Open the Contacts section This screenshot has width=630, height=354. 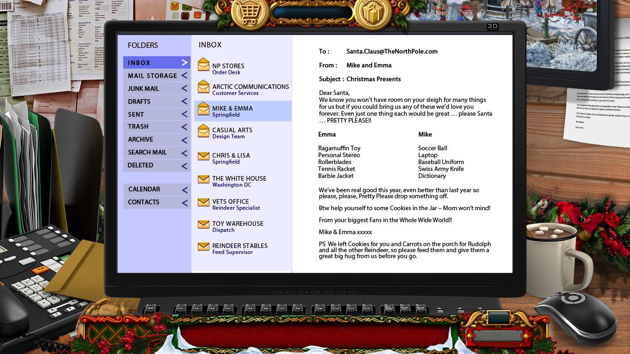pyautogui.click(x=143, y=202)
